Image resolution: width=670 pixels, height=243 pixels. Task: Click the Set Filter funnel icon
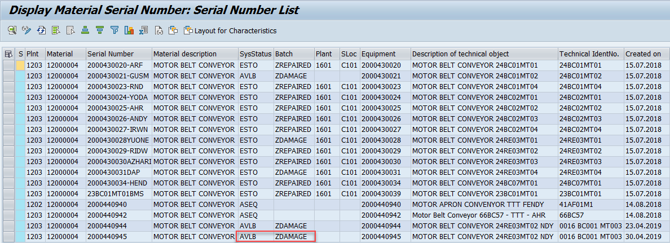click(114, 30)
